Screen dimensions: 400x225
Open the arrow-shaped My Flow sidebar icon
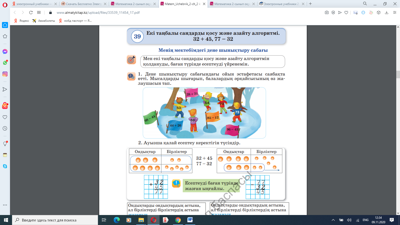[5, 89]
